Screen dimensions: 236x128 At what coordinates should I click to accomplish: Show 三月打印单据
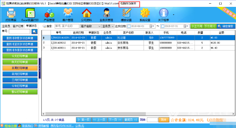point(20,80)
